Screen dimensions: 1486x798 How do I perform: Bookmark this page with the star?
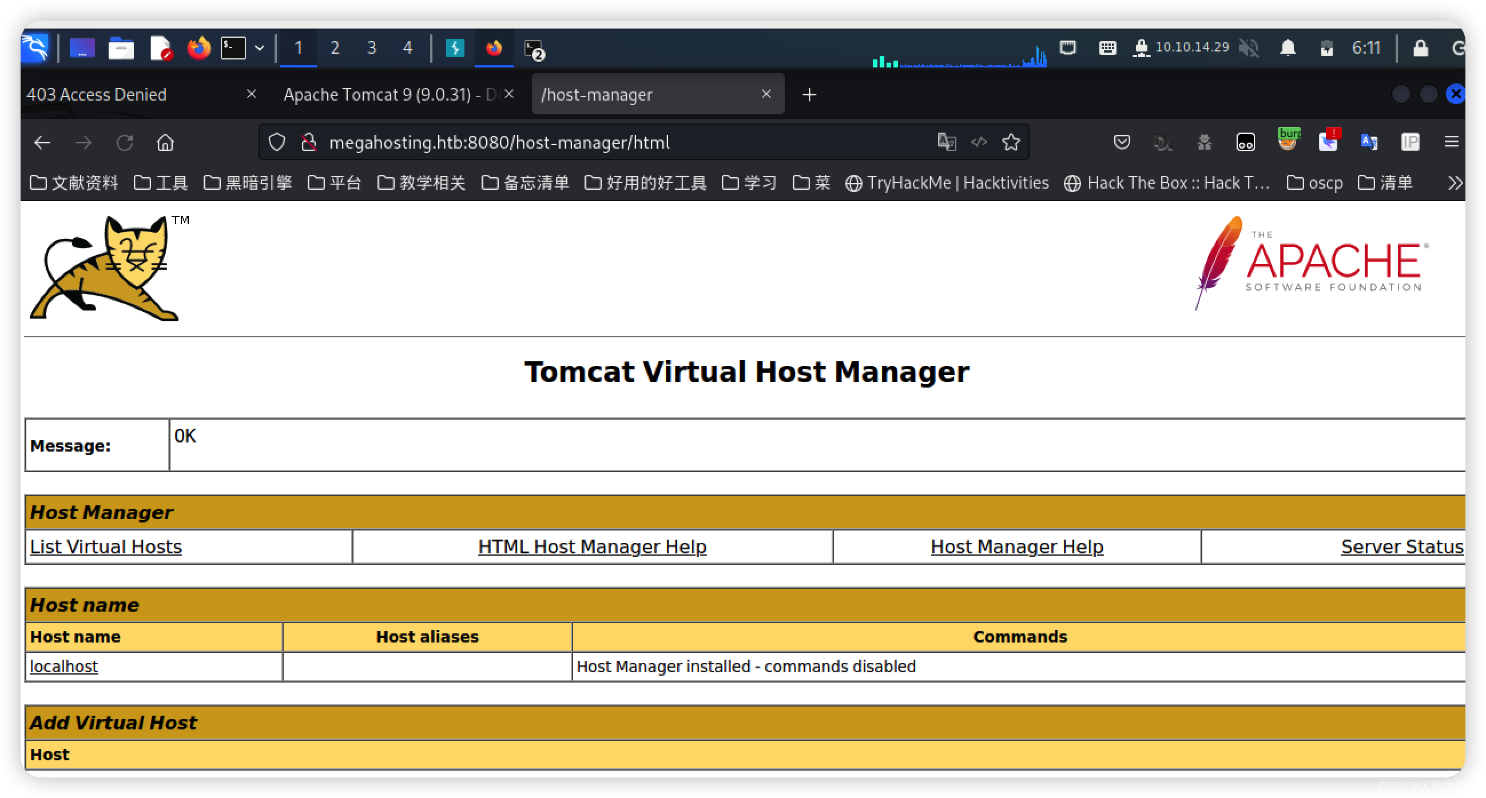click(1011, 142)
